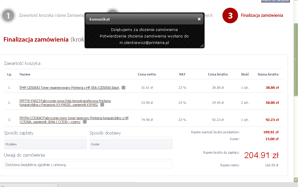This screenshot has width=298, height=187.
Task: Click the 189.91 zł products total
Action: (271, 132)
